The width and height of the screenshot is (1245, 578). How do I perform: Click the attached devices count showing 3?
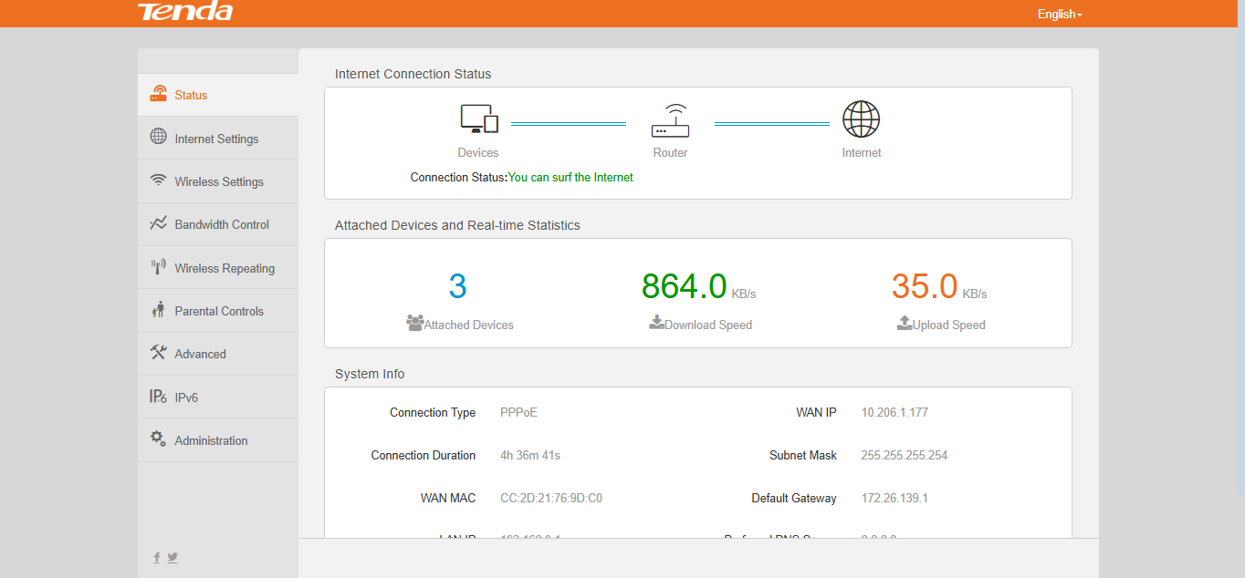coord(458,285)
